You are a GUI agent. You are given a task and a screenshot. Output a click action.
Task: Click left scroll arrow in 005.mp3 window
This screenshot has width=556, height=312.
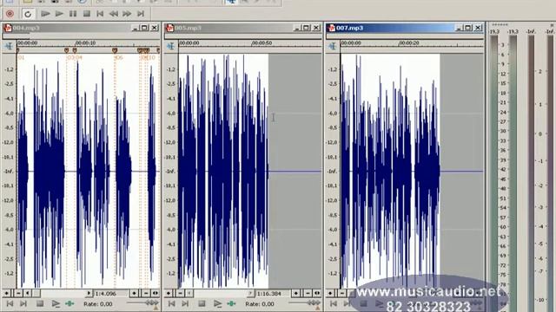[189, 293]
